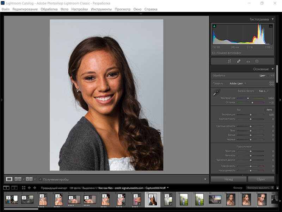
Task: Adjust the Контрастность slider handle
Action: click(251, 119)
